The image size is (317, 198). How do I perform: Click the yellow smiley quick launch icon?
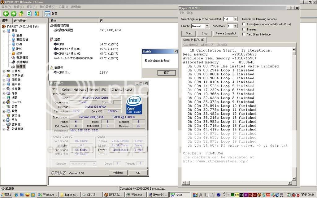pyautogui.click(x=28, y=195)
